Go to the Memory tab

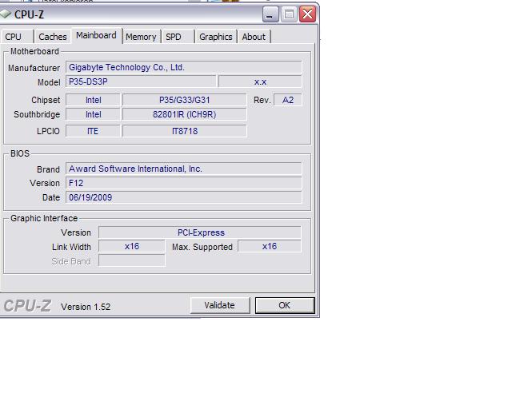(x=141, y=37)
